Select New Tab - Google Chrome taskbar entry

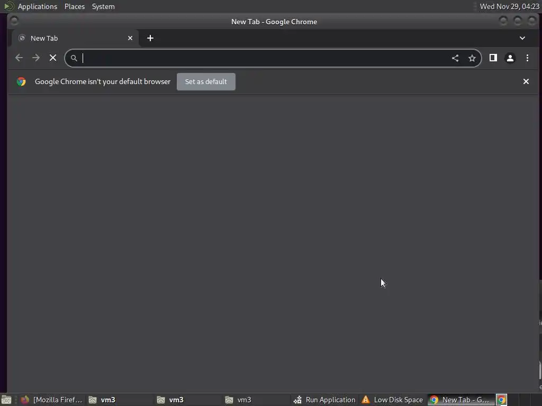(460, 400)
